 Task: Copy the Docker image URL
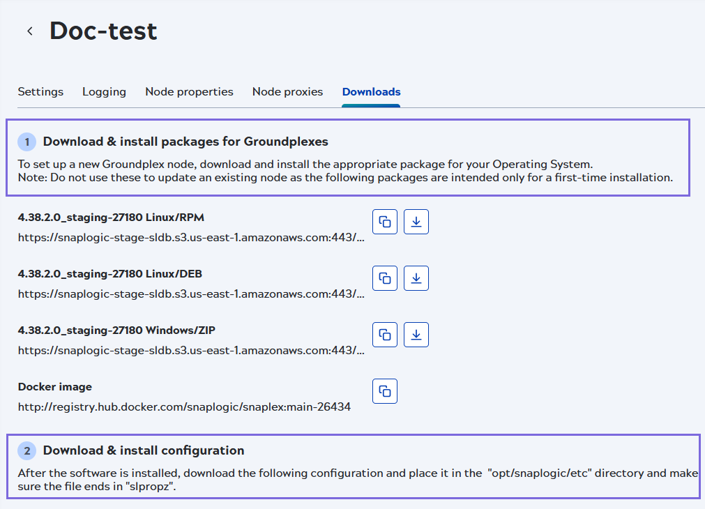[x=385, y=391]
